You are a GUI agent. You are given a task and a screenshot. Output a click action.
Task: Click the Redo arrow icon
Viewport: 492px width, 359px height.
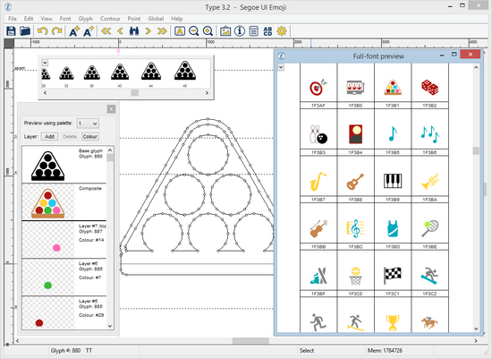[56, 31]
